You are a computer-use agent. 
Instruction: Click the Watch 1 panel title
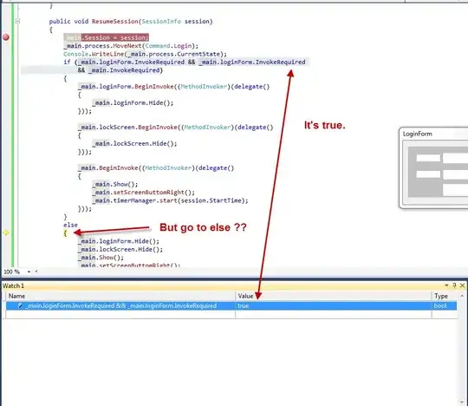tap(13, 285)
